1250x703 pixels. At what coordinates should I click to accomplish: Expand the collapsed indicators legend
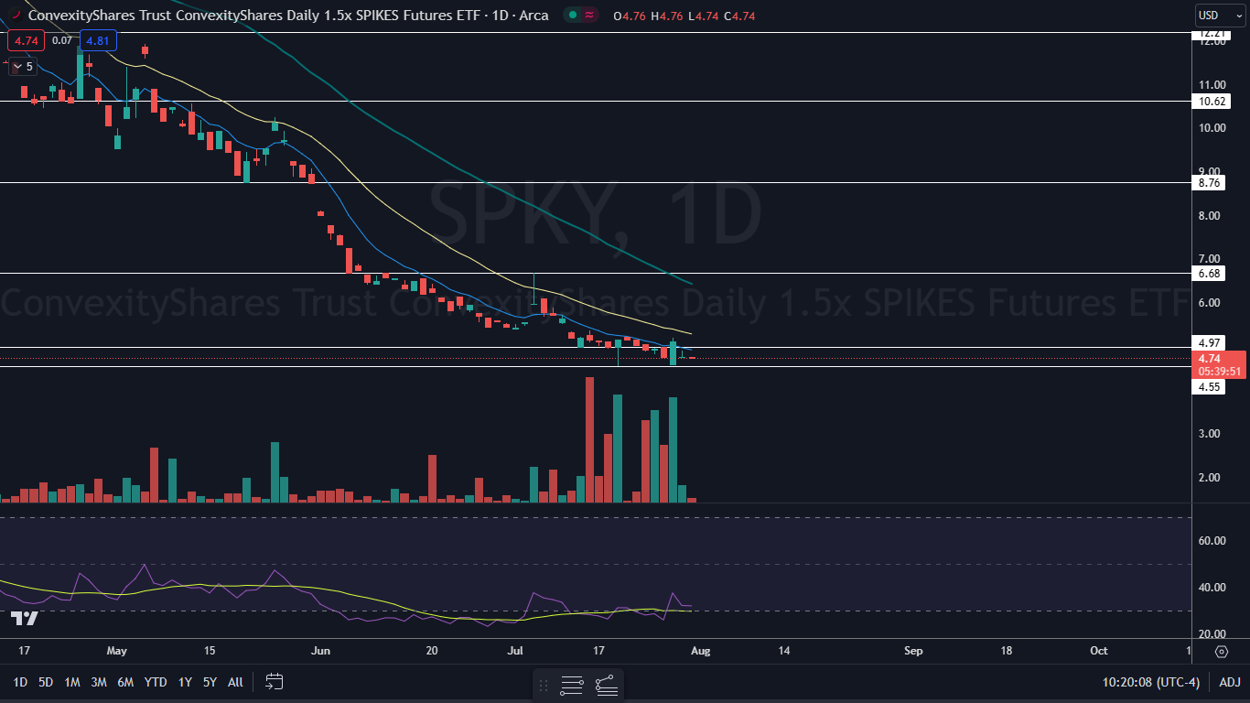click(x=23, y=67)
